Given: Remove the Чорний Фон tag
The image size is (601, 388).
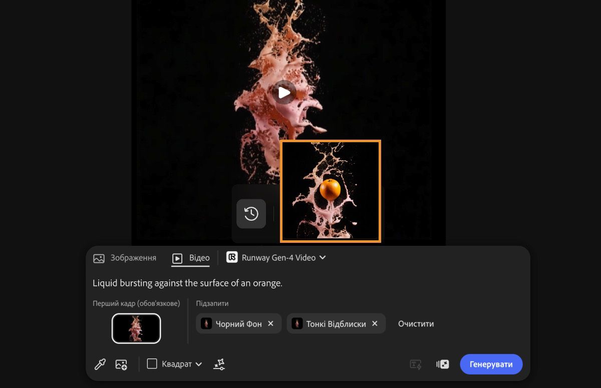Looking at the screenshot, I should point(270,323).
